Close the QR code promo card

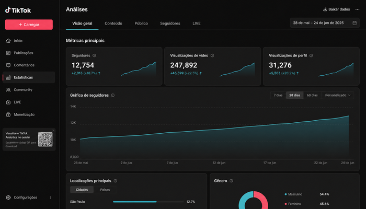coord(53,131)
